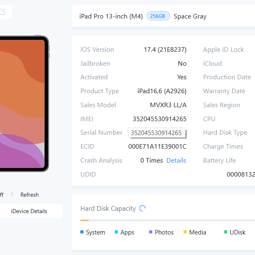Select the IMEI value 352045530914265
Image resolution: width=255 pixels, height=255 pixels.
click(x=160, y=119)
